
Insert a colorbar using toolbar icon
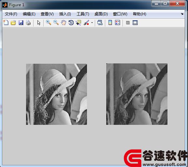click(x=110, y=23)
